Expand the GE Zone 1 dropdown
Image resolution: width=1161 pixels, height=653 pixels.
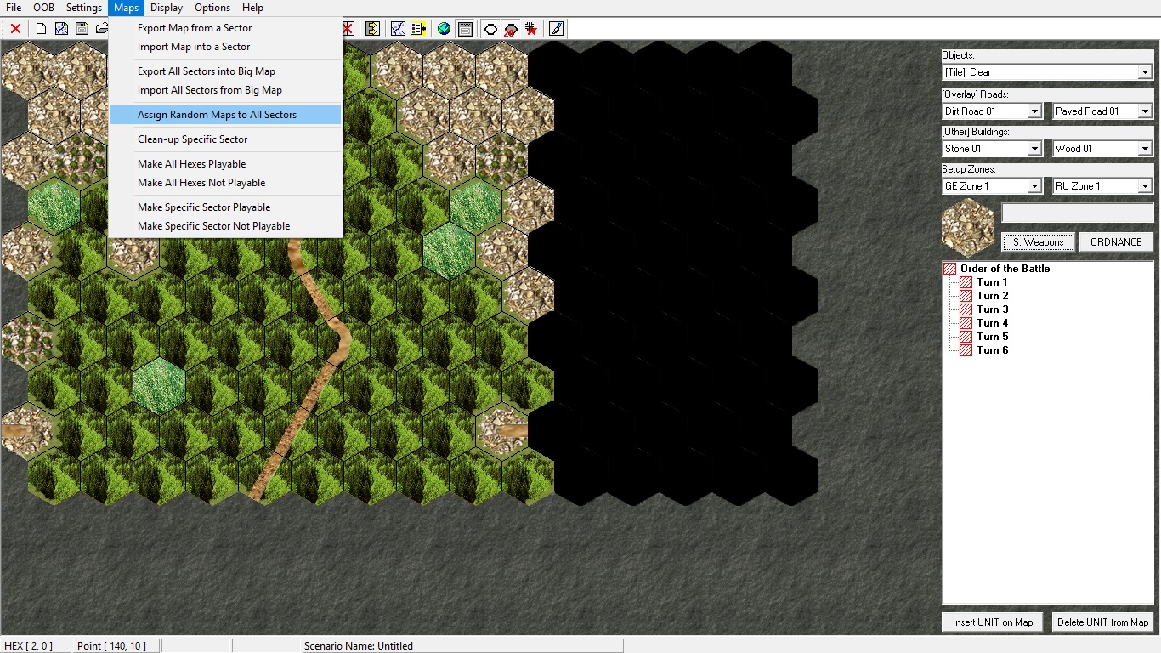1034,186
